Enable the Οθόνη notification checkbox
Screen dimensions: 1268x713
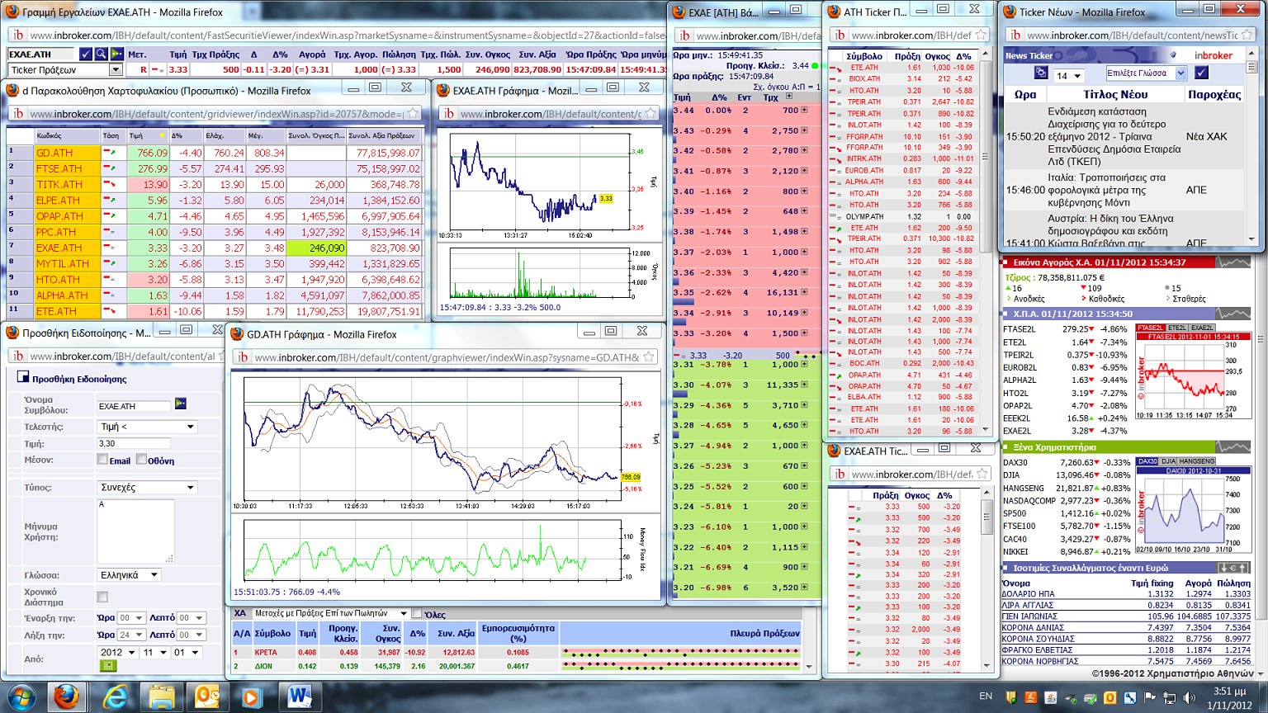[141, 460]
